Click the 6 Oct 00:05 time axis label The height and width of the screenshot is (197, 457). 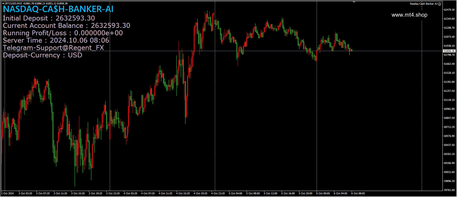(x=323, y=193)
